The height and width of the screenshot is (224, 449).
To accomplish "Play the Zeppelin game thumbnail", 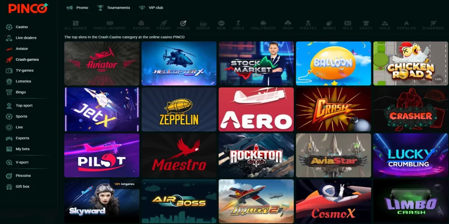I will 179,109.
